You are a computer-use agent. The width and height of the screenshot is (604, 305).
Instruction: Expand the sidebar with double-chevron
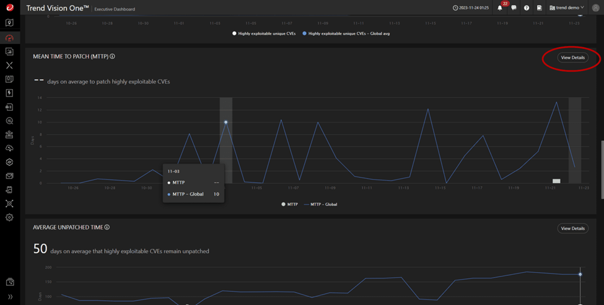(10, 297)
